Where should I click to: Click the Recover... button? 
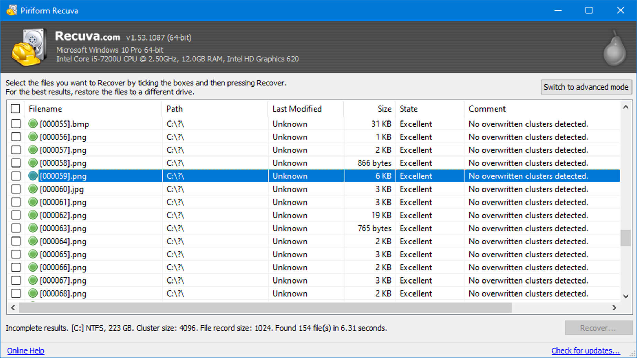(598, 328)
